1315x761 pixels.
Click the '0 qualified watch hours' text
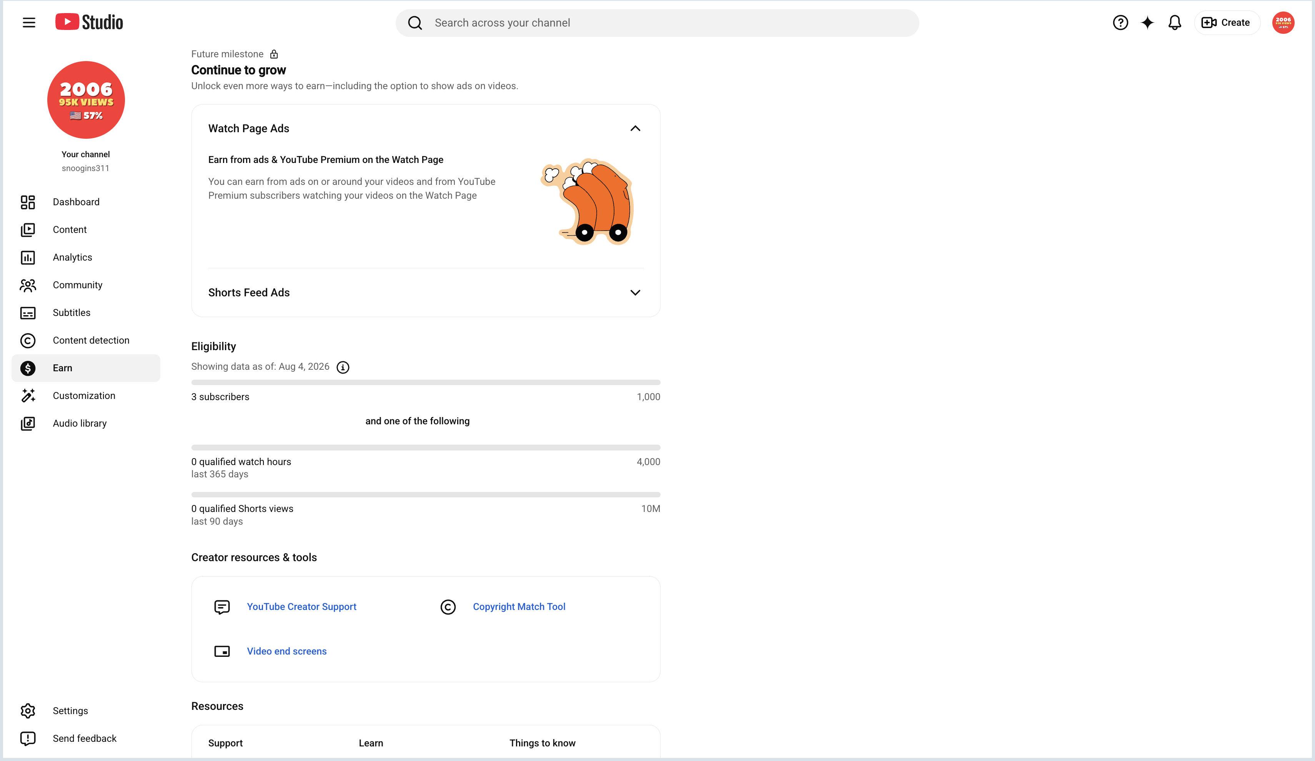[241, 462]
